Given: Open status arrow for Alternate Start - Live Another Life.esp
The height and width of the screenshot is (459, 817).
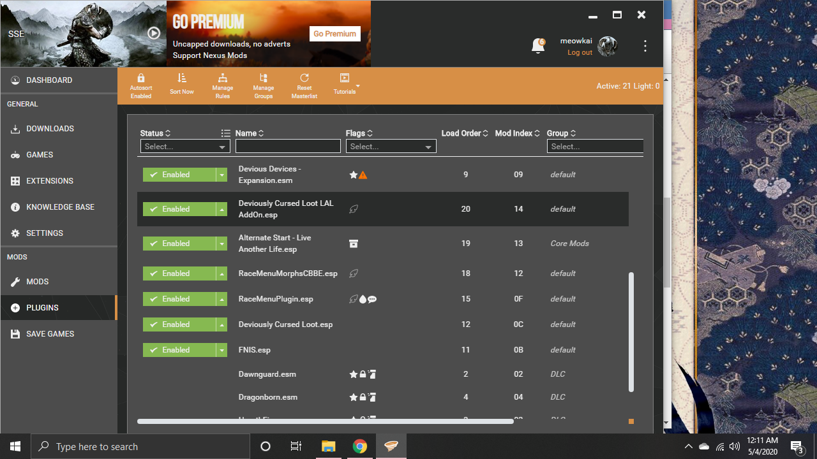Looking at the screenshot, I should click(x=221, y=244).
